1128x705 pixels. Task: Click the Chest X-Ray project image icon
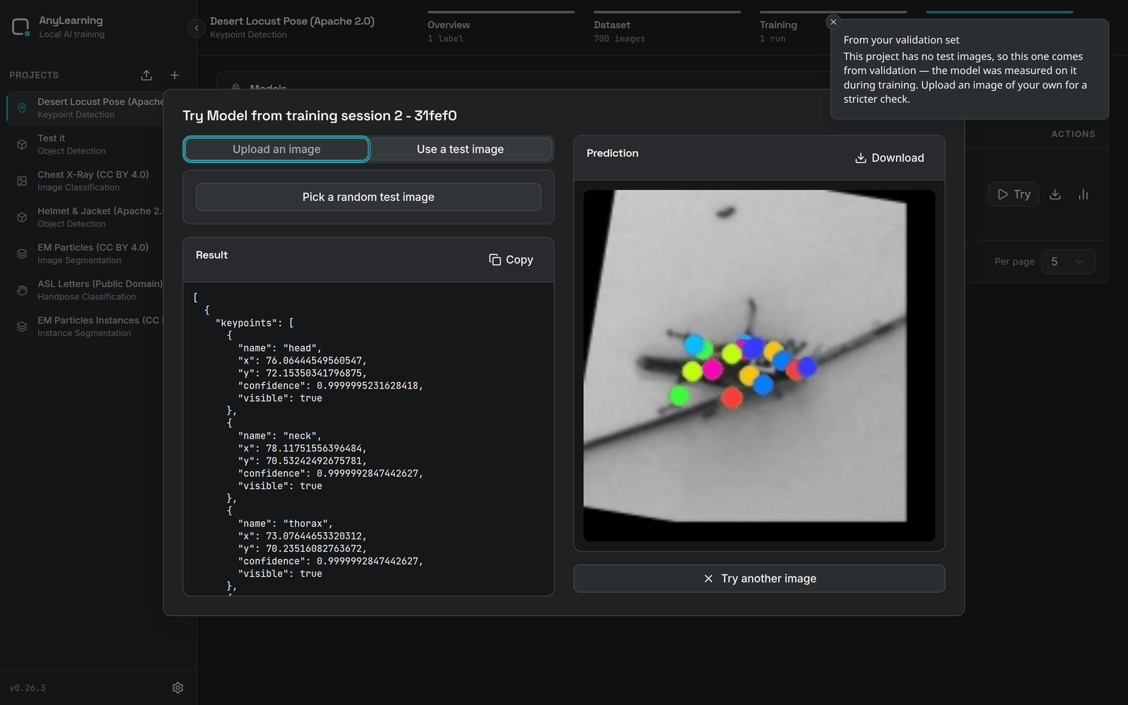point(22,181)
